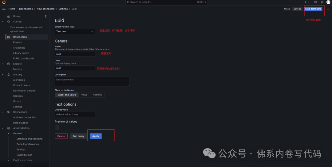Open Silences in sidebar
Image resolution: width=332 pixels, height=167 pixels.
pyautogui.click(x=18, y=96)
